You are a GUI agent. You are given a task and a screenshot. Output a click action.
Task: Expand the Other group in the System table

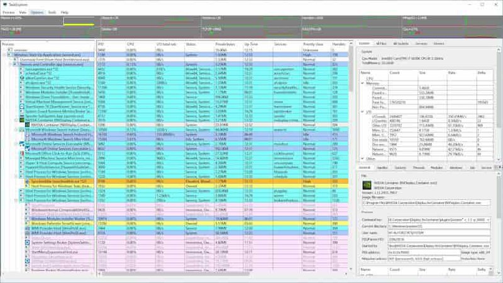(x=363, y=158)
